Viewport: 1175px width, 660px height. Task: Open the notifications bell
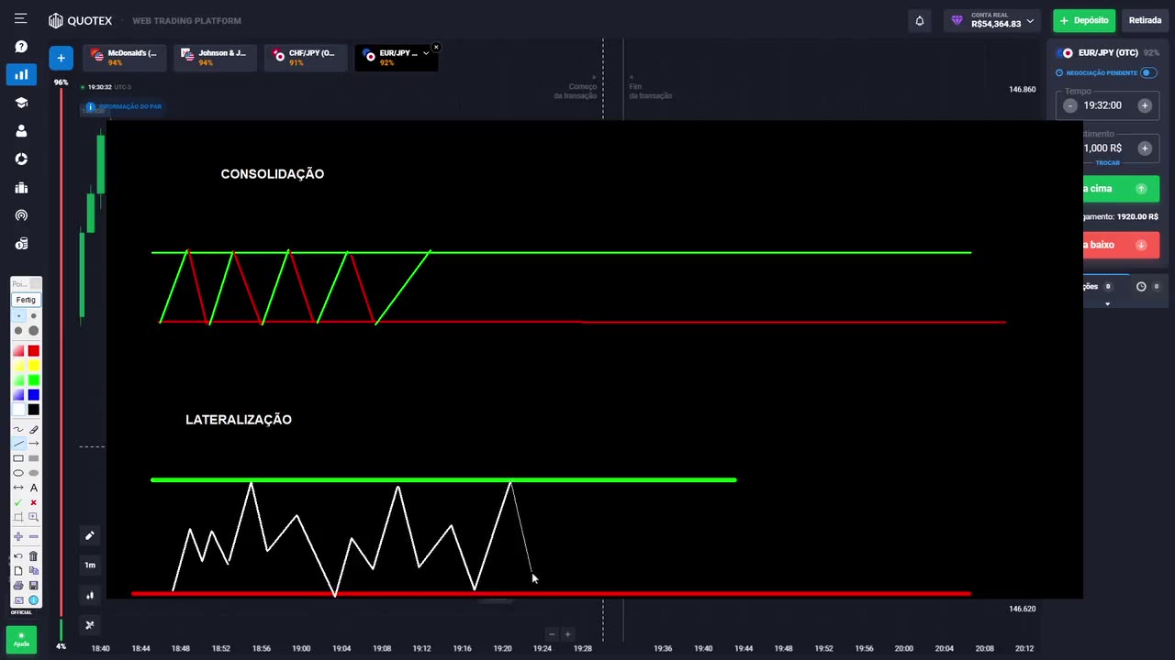(920, 20)
